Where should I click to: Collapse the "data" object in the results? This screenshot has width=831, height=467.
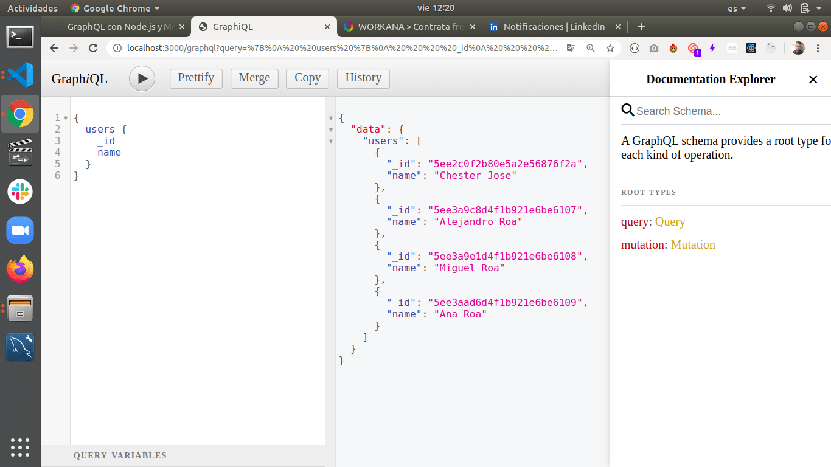[x=331, y=130]
